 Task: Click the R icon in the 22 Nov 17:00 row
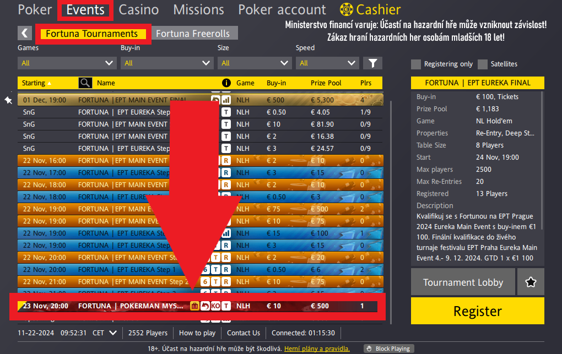tap(226, 173)
